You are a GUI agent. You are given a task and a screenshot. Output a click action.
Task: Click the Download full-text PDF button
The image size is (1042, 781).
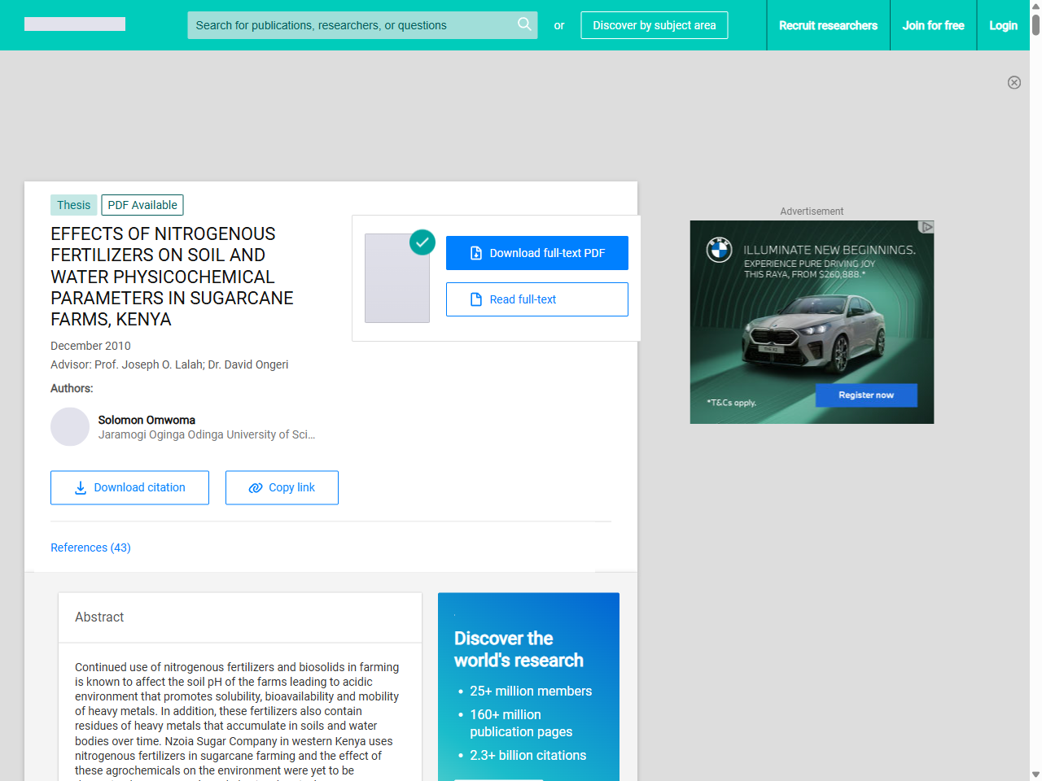pyautogui.click(x=537, y=253)
